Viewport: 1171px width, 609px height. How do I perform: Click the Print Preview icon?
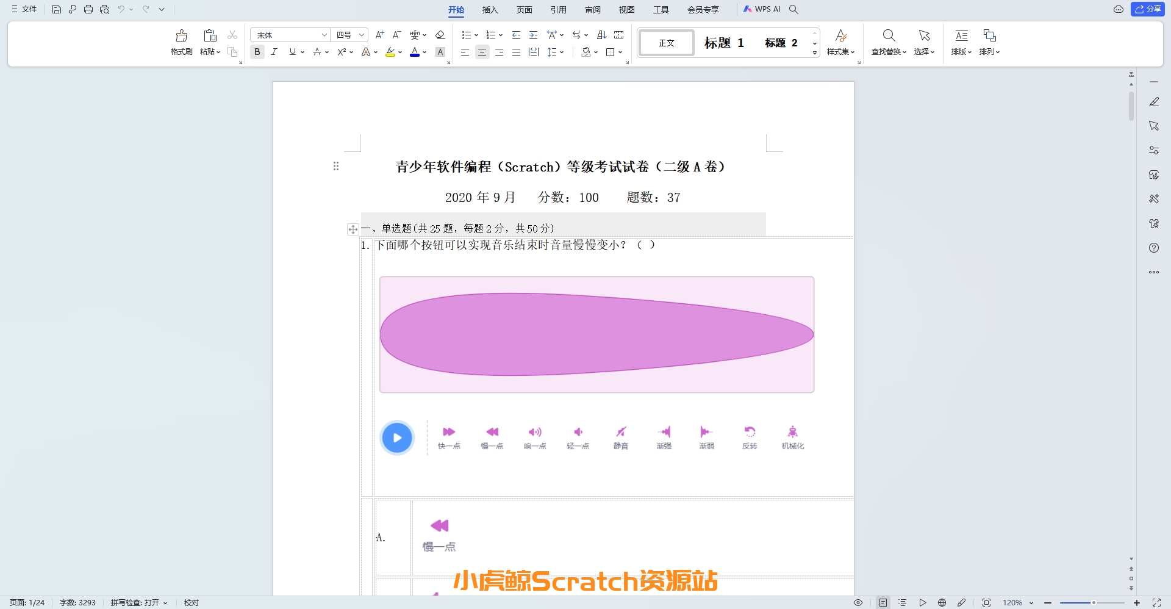click(x=104, y=9)
